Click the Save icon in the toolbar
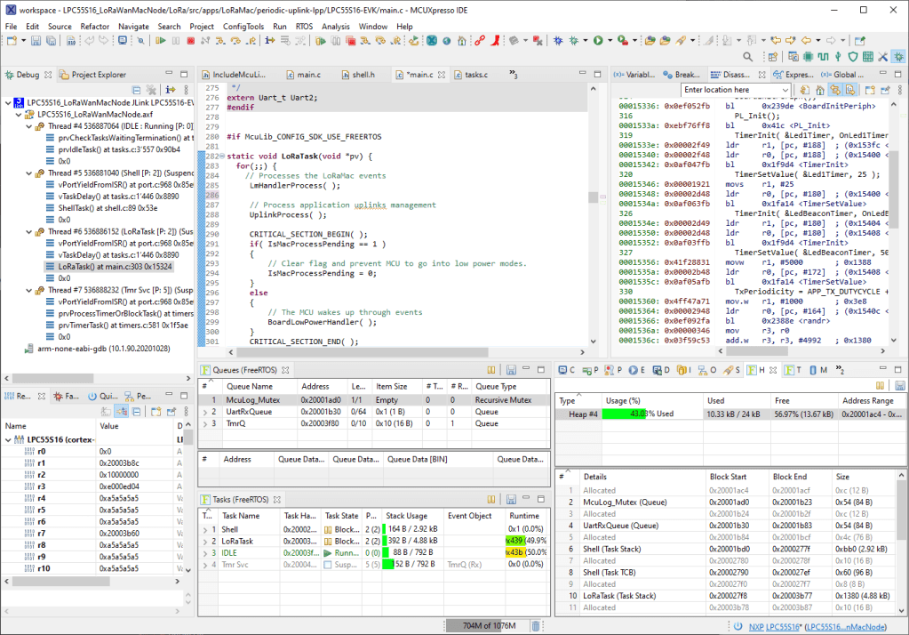 coord(37,41)
